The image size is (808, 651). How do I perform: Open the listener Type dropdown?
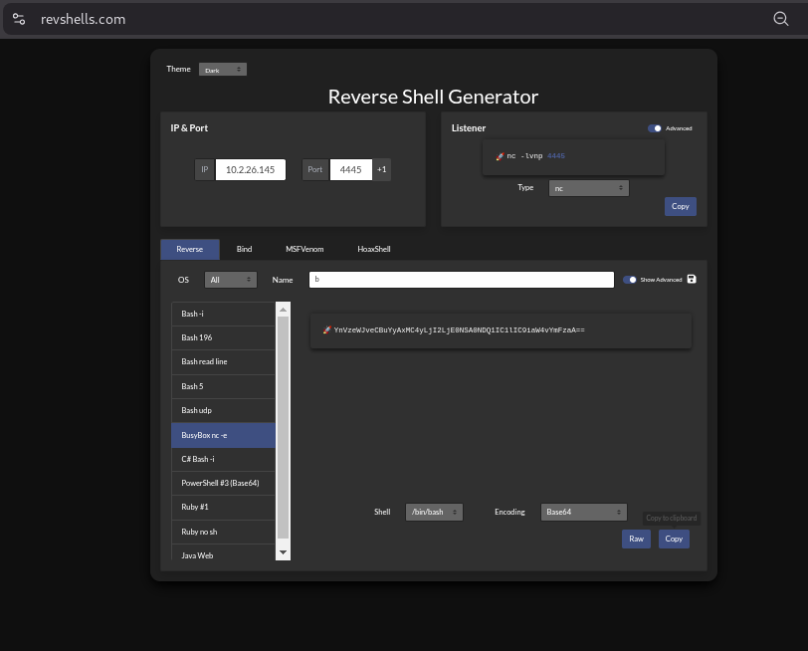[588, 187]
